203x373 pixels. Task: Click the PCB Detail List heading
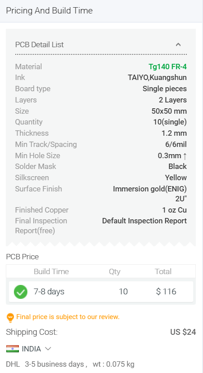click(x=40, y=44)
